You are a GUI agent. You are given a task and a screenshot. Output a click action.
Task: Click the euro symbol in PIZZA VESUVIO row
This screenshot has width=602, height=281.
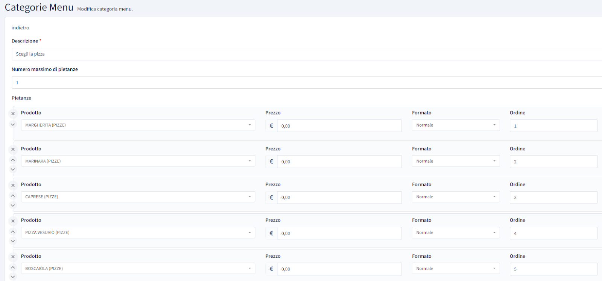(271, 233)
